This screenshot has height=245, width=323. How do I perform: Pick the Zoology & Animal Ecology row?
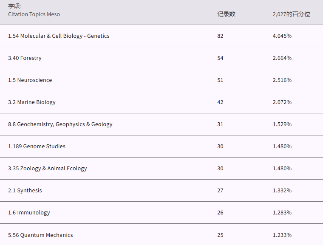click(x=48, y=169)
